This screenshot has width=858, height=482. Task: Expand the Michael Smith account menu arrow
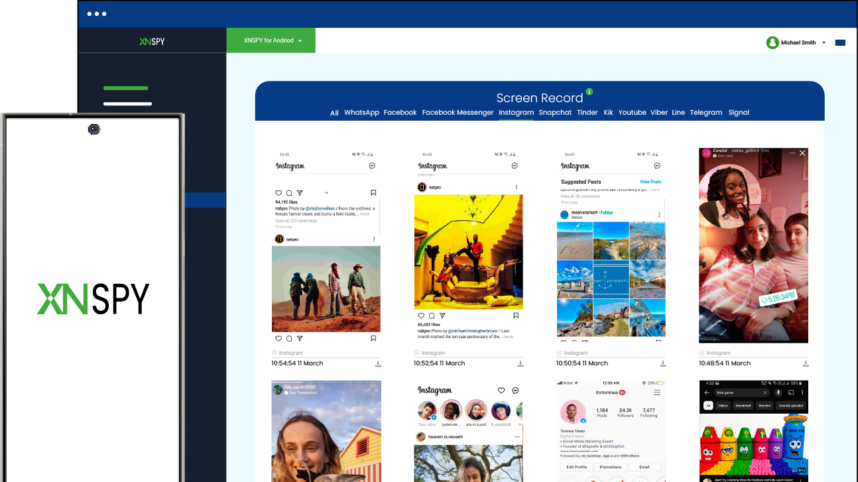(x=824, y=42)
